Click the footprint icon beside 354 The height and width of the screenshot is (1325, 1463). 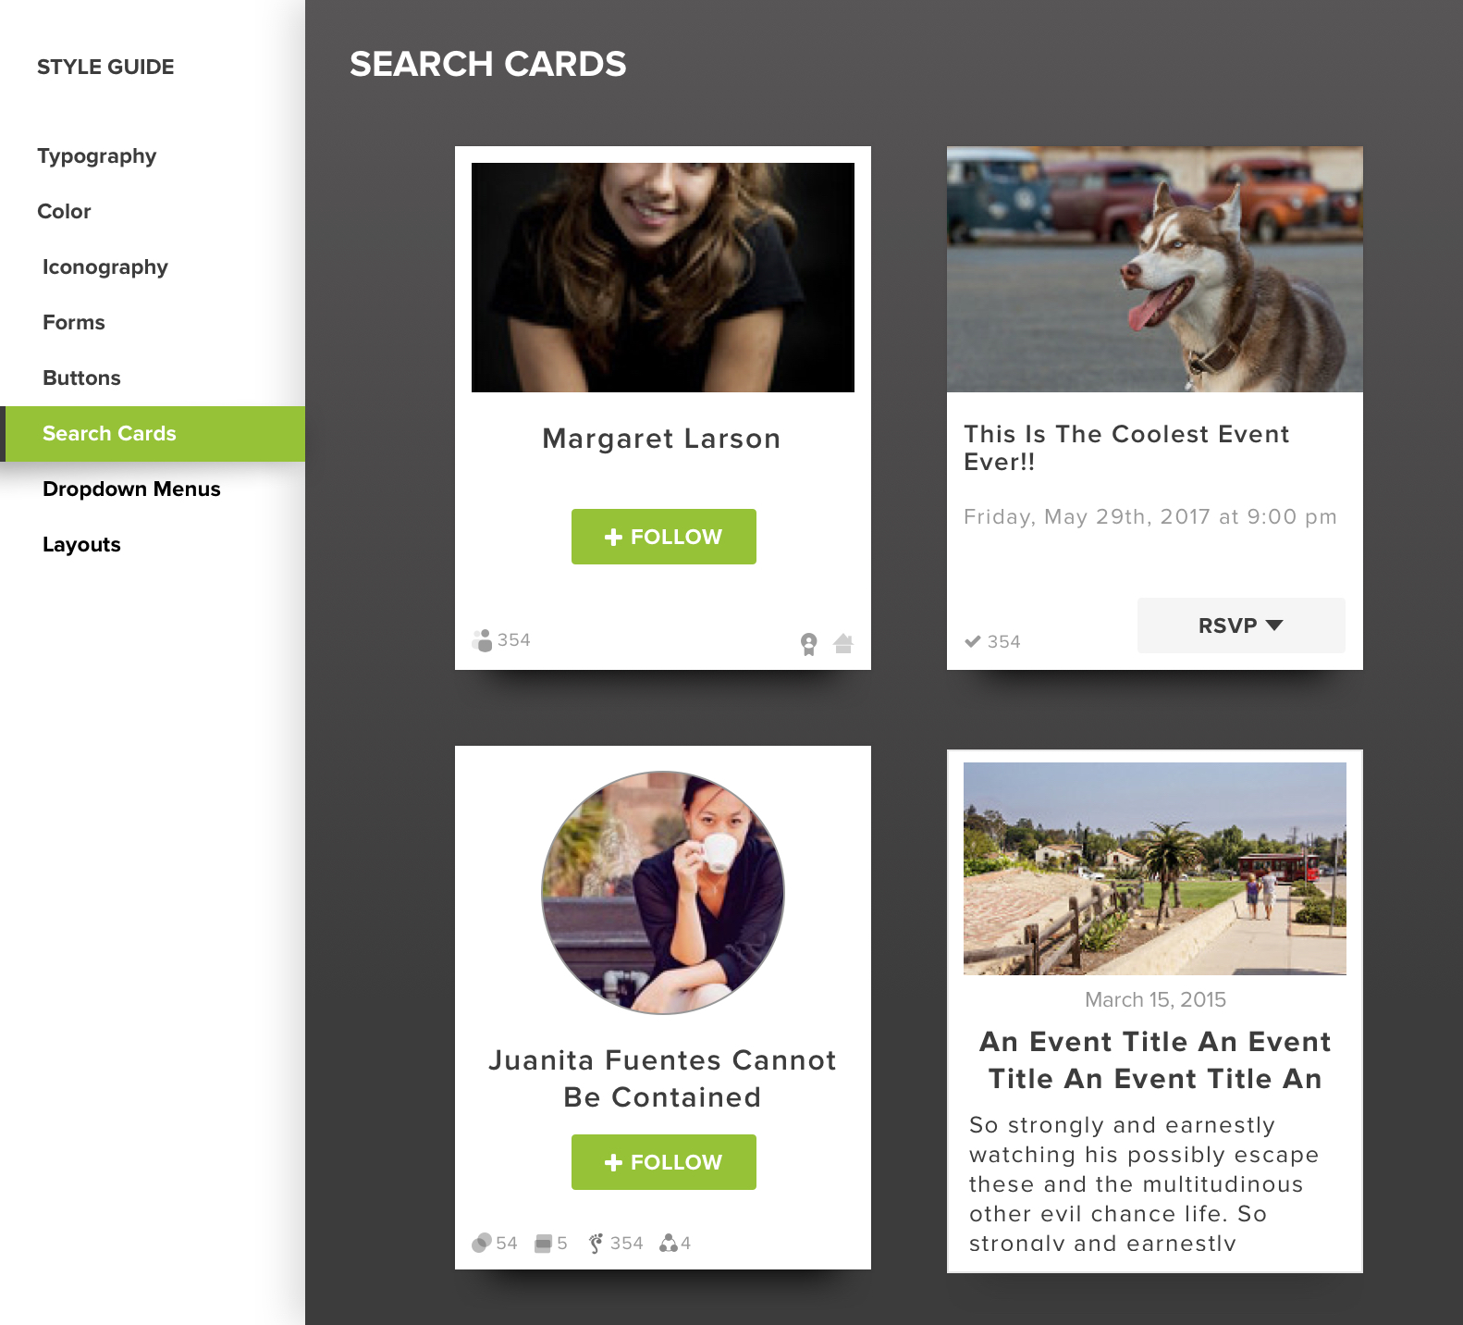[x=596, y=1243]
